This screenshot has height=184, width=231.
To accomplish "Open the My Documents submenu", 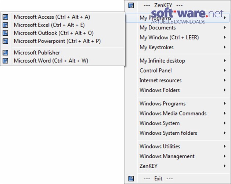I will pyautogui.click(x=177, y=28).
